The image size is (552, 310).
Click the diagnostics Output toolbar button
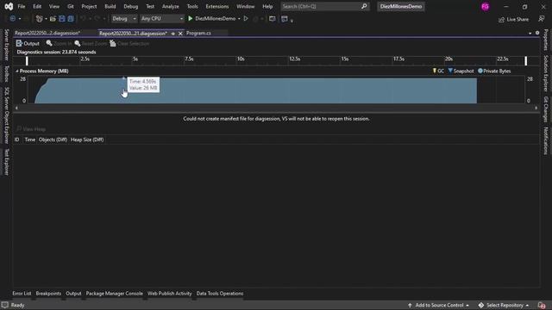tap(28, 43)
